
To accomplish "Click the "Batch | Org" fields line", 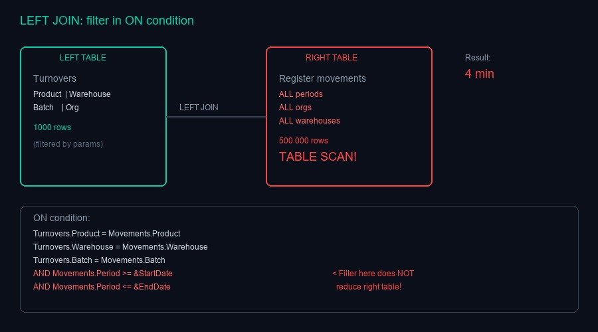I will point(56,108).
